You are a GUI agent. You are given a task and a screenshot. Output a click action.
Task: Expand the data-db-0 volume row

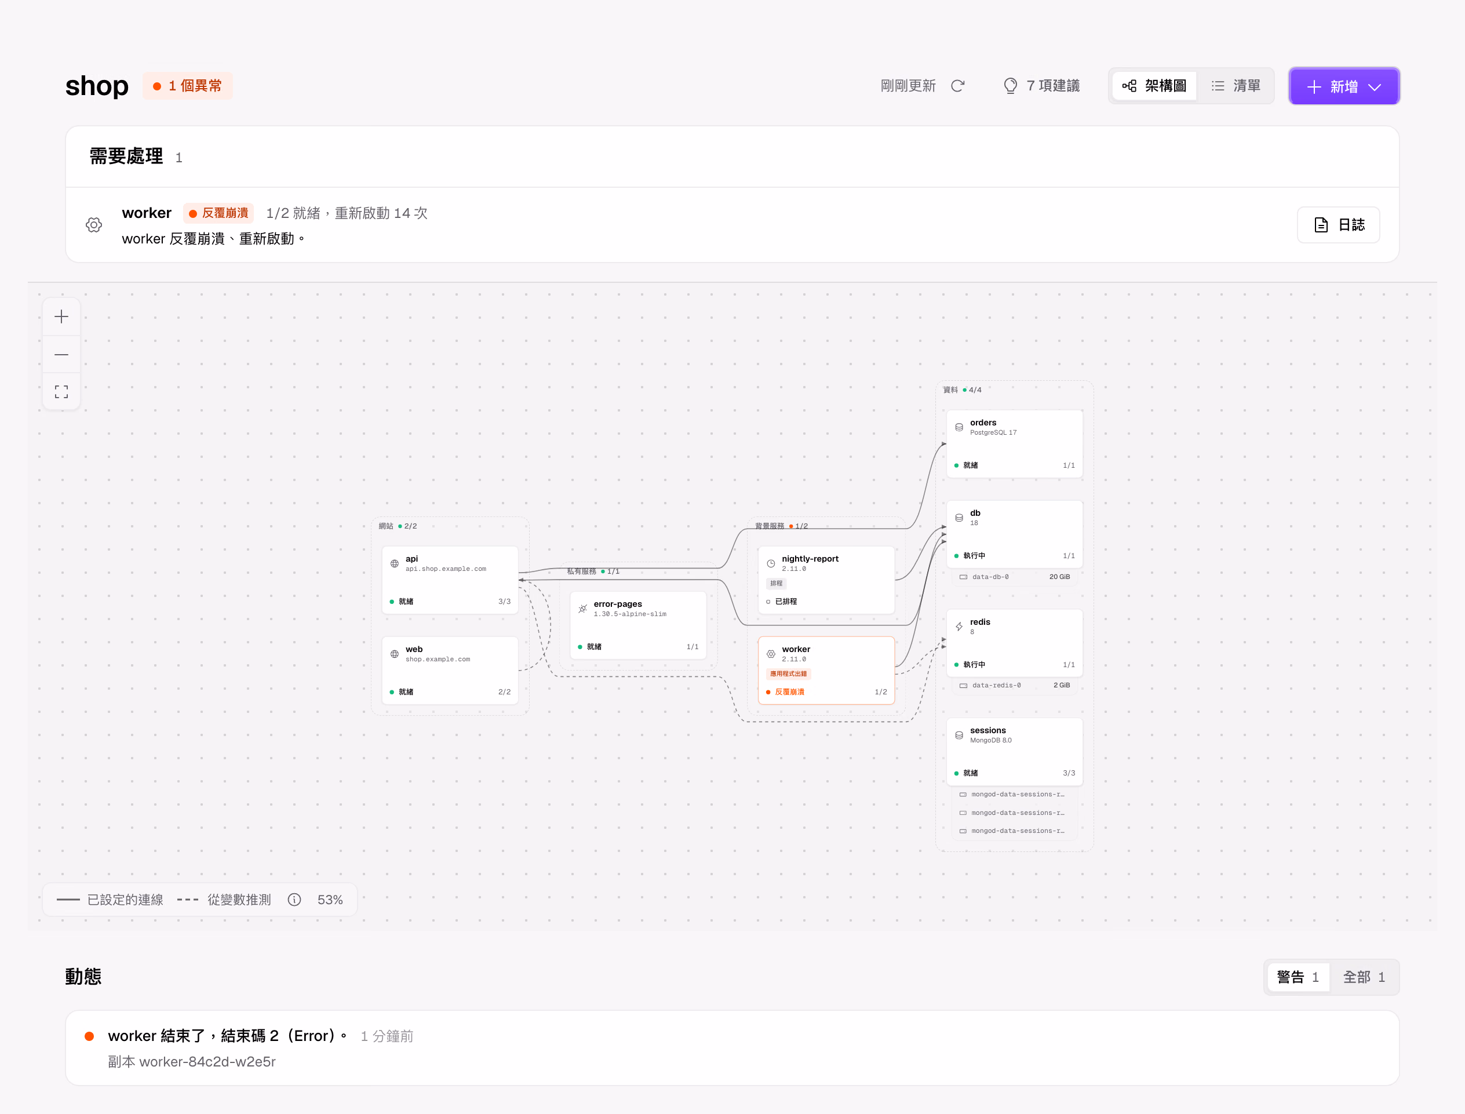click(1014, 577)
